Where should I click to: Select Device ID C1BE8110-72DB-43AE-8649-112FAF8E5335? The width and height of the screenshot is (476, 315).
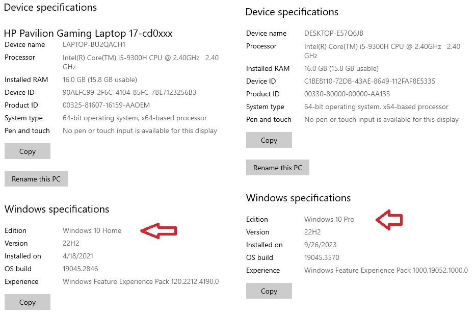click(369, 81)
